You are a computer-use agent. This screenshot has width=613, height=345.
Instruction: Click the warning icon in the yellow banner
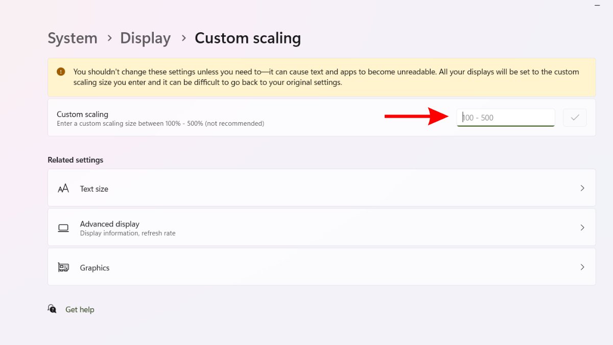point(61,72)
